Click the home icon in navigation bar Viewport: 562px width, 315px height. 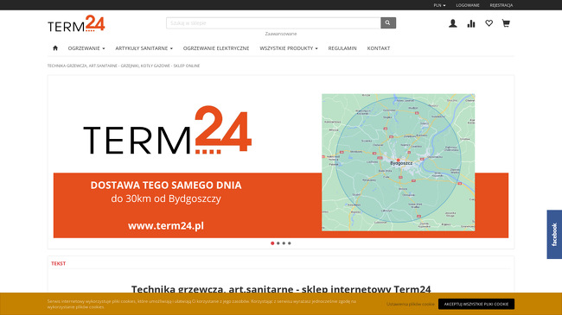pyautogui.click(x=55, y=48)
